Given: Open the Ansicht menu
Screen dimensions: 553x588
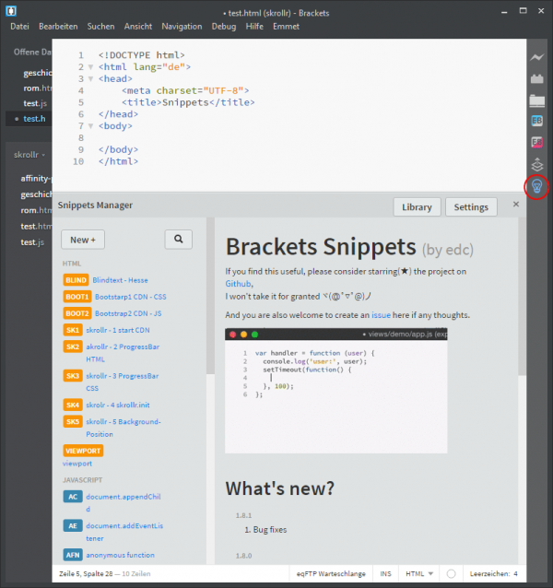Looking at the screenshot, I should pyautogui.click(x=138, y=26).
